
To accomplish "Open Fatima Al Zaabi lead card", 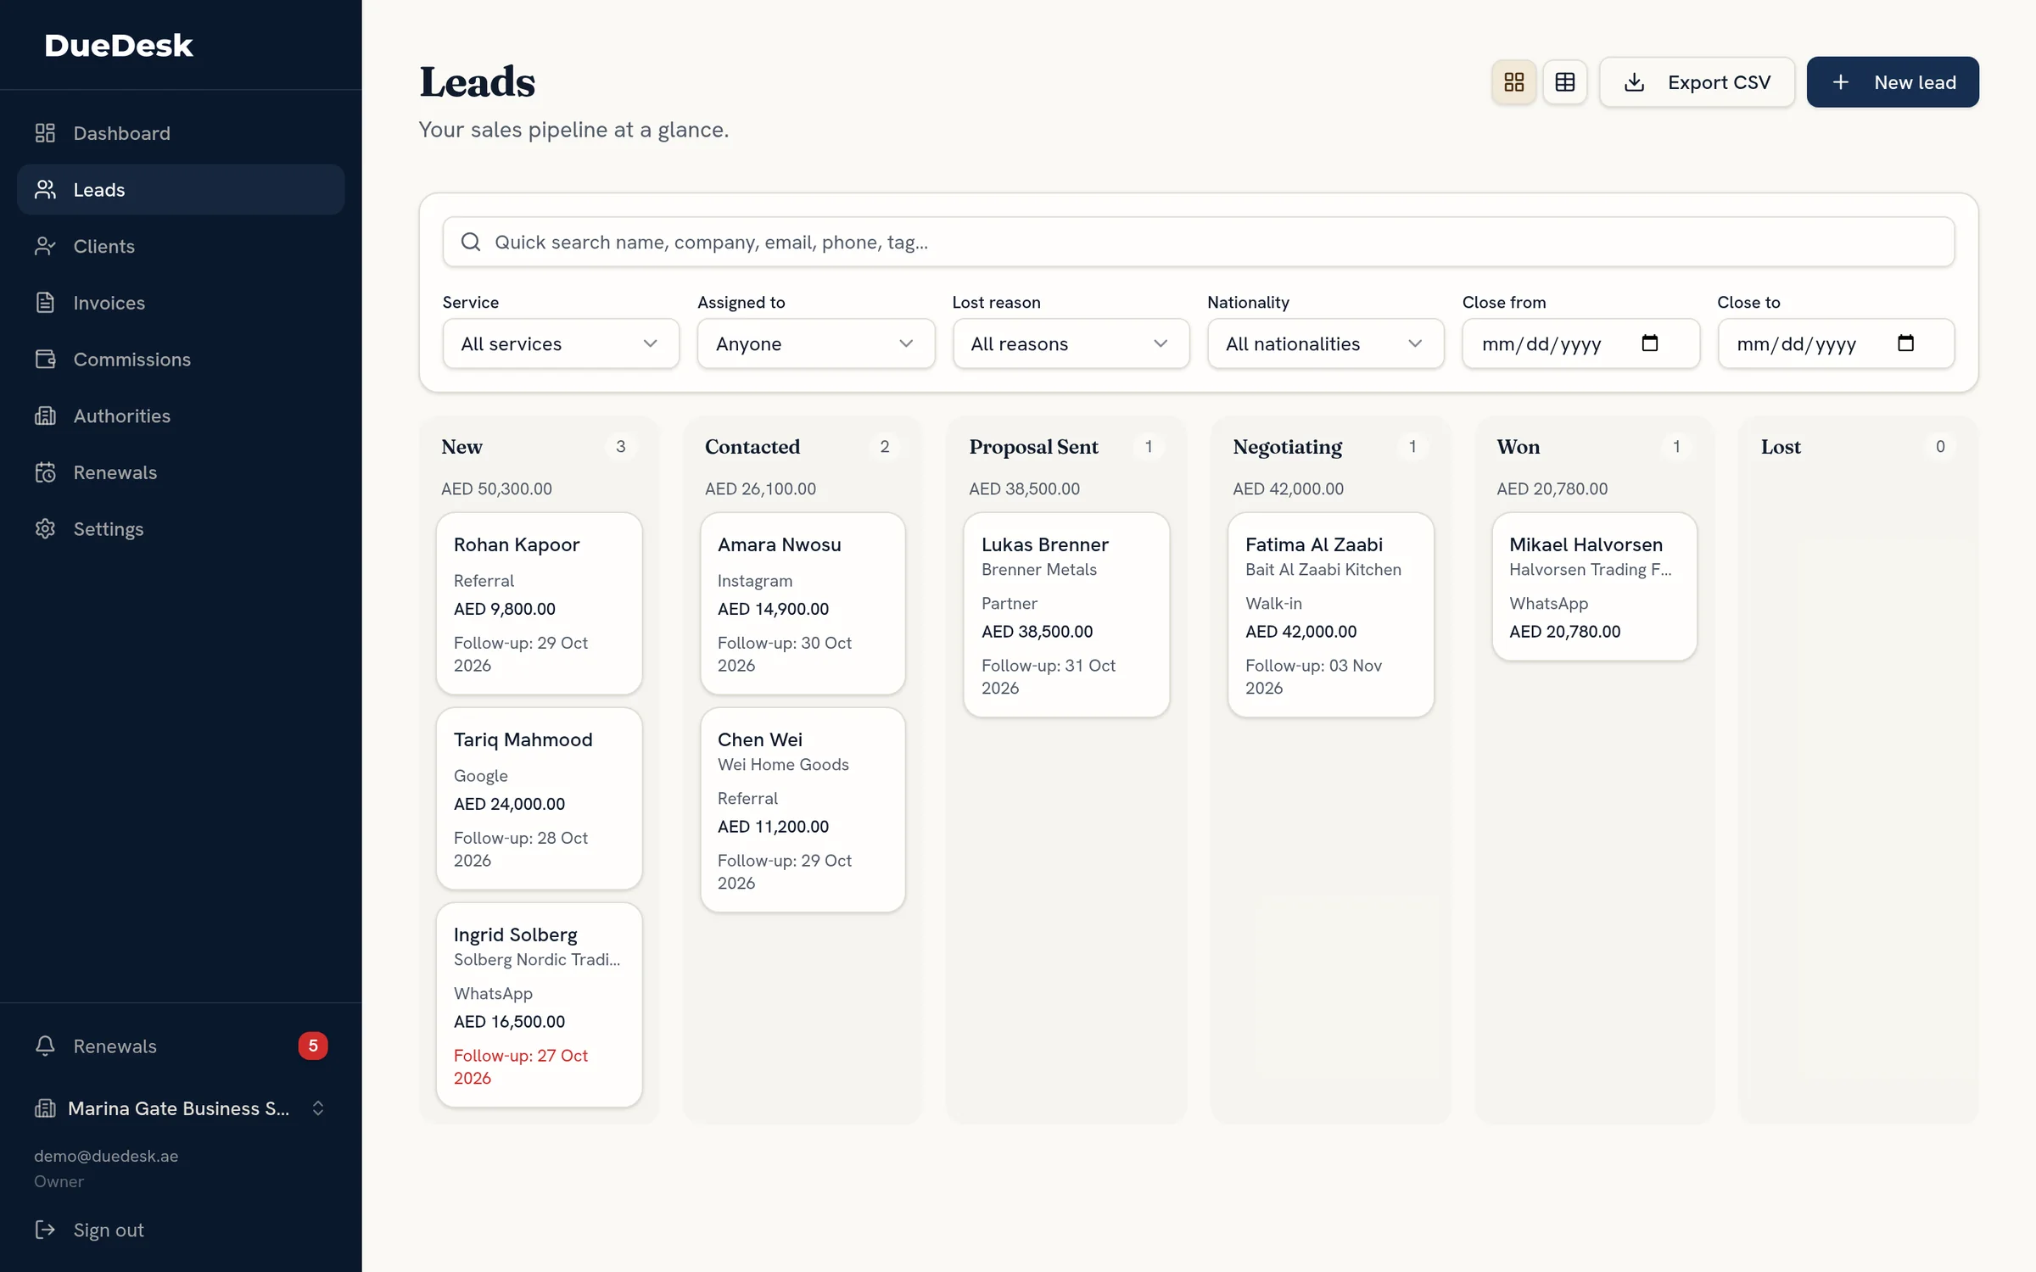I will (1330, 615).
